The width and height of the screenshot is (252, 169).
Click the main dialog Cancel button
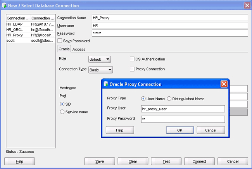[233, 161]
